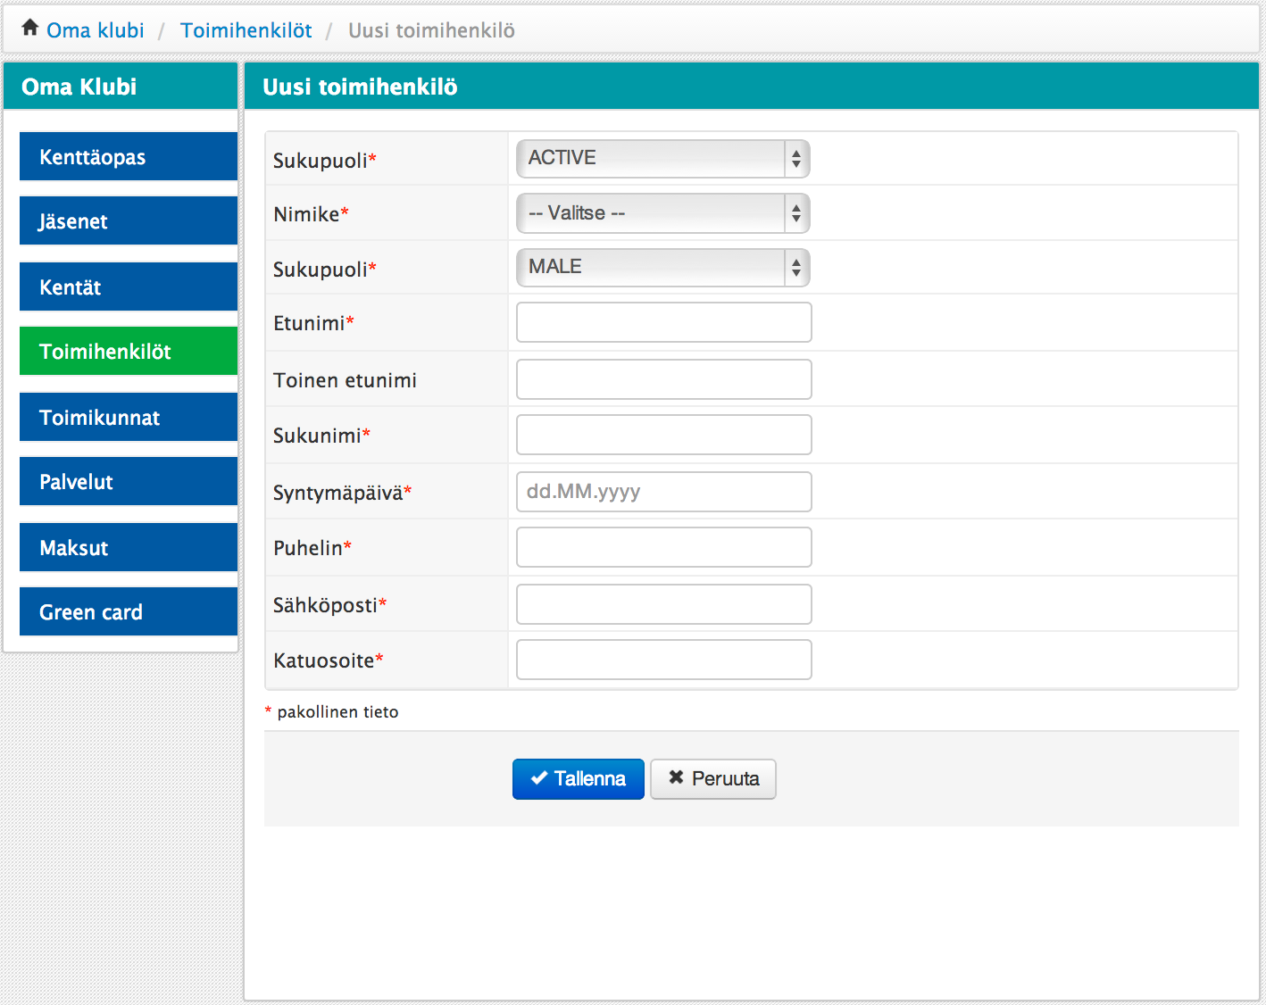Select the green Toimihenkilöt sidebar item
The height and width of the screenshot is (1005, 1266).
(x=129, y=352)
